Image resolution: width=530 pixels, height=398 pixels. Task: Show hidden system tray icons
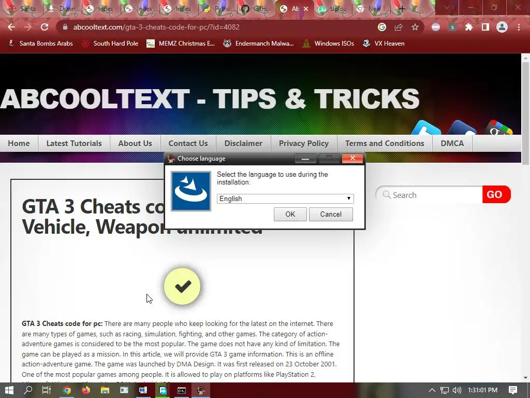(x=432, y=390)
